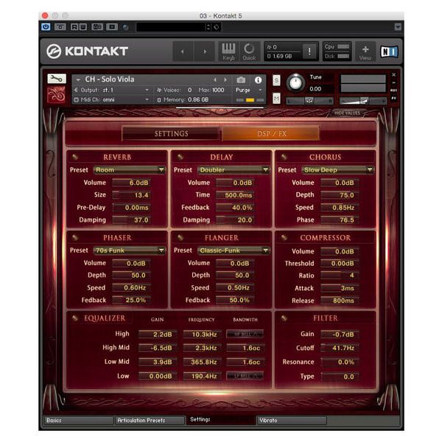Viewport: 442px width, 442px height.
Task: Mute the instrument with the M button
Action: click(276, 99)
